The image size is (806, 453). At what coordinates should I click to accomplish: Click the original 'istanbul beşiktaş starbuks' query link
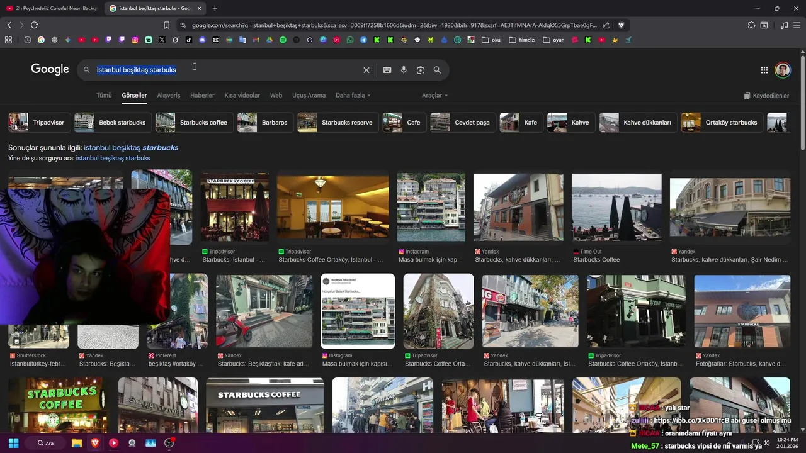point(113,158)
